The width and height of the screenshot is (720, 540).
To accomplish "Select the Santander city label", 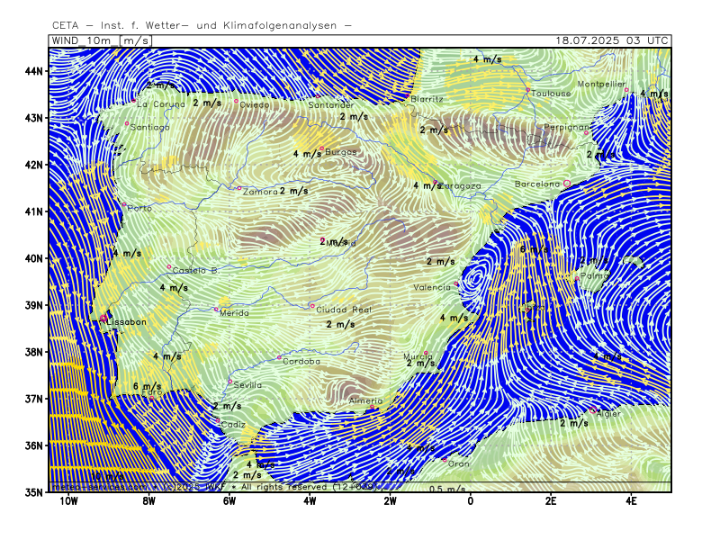I will [x=331, y=105].
